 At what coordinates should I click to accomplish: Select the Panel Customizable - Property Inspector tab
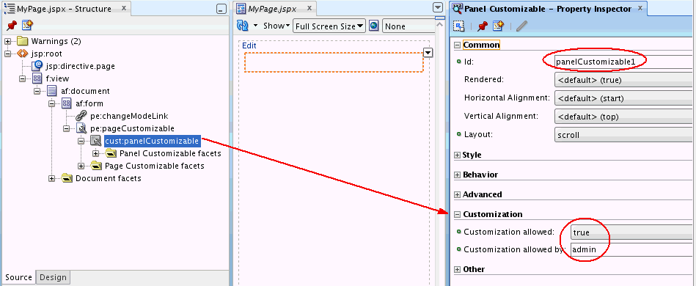[548, 9]
